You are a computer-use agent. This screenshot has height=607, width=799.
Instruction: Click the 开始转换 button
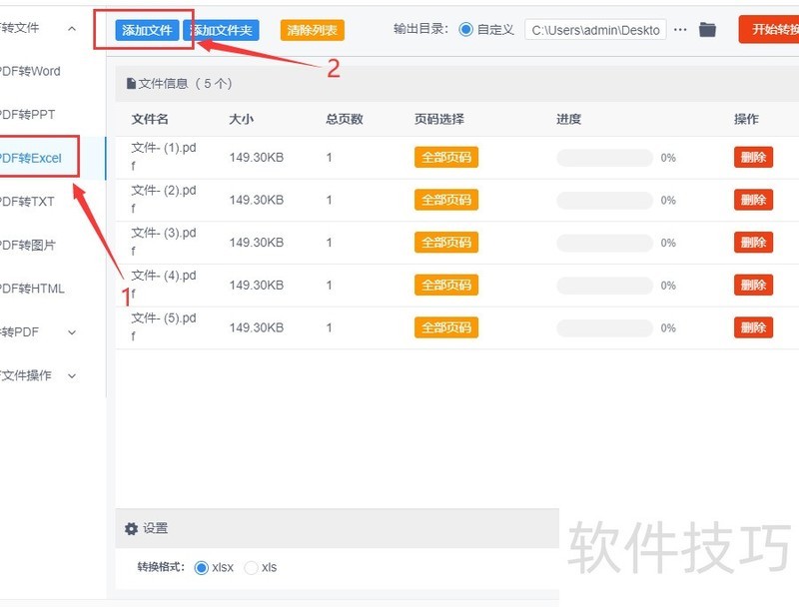tap(769, 30)
